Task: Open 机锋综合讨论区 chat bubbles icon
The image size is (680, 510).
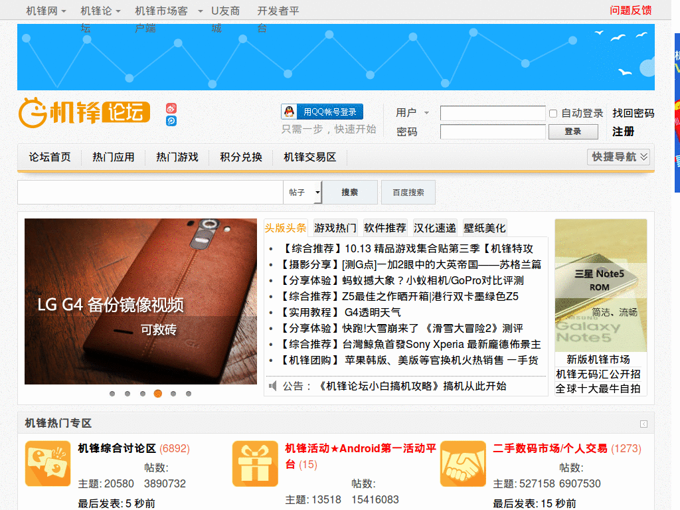Action: coord(48,464)
